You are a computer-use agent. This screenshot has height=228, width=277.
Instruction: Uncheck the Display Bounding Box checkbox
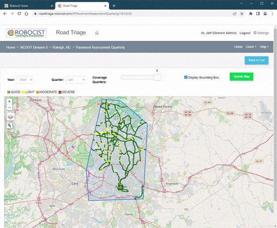186,77
